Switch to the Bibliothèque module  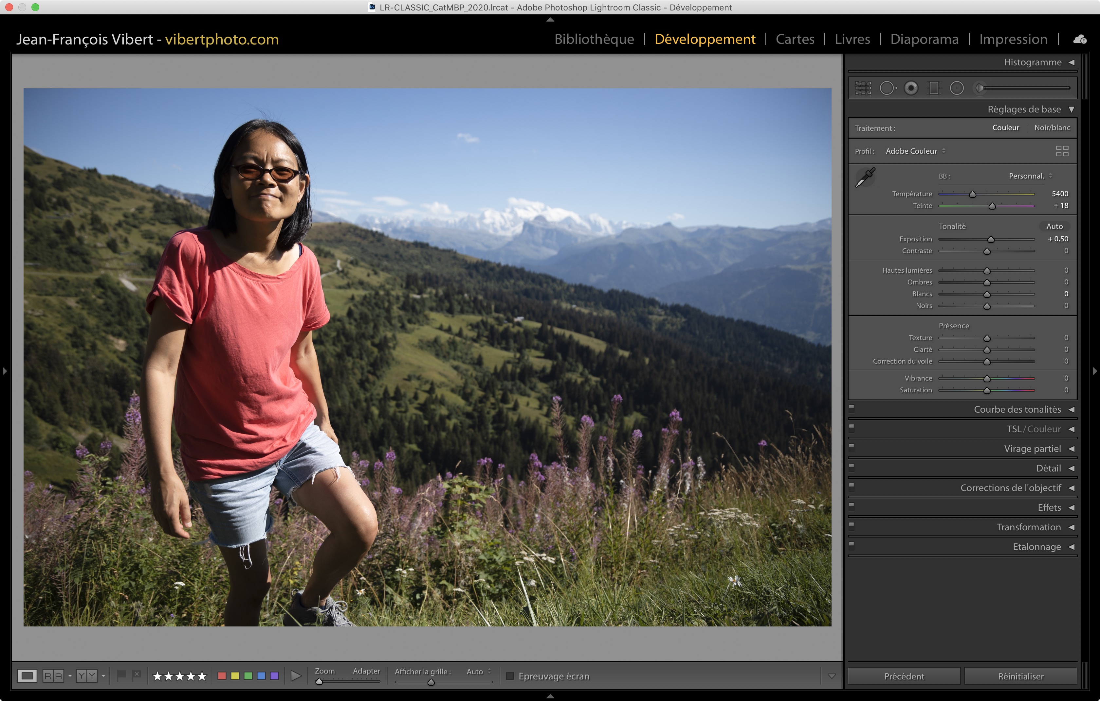pyautogui.click(x=594, y=39)
